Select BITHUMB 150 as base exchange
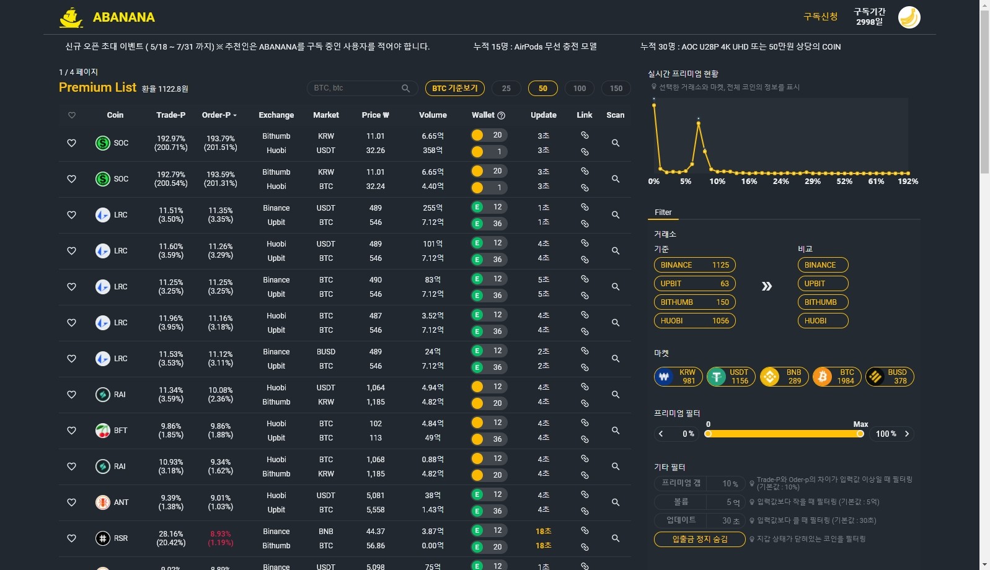Screen dimensions: 990x570 tap(695, 302)
